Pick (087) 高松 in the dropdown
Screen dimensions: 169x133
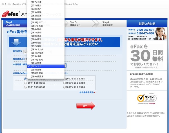tap(46, 33)
